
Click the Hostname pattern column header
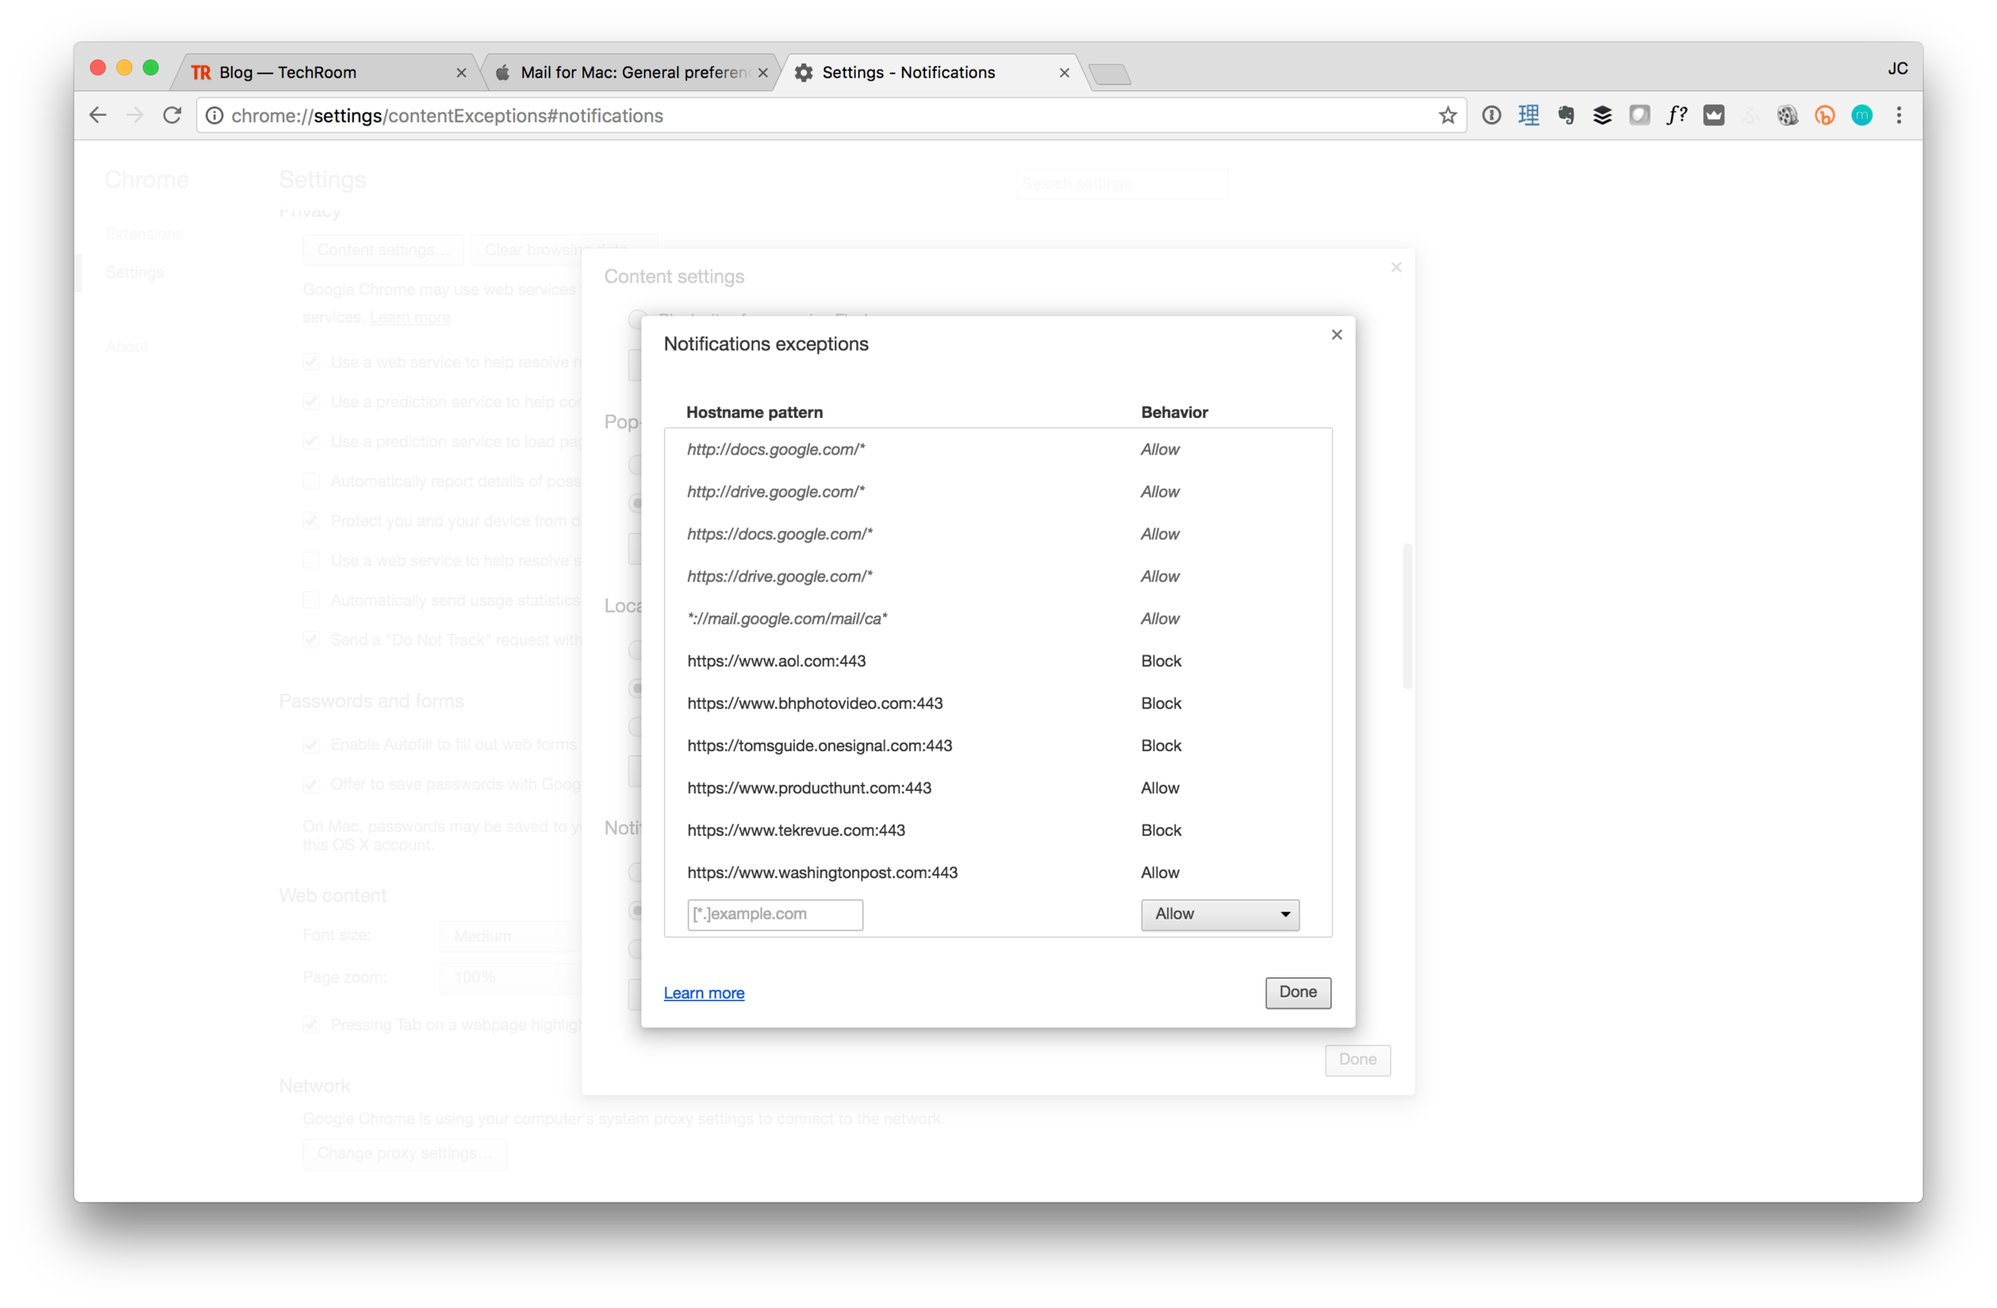(754, 412)
